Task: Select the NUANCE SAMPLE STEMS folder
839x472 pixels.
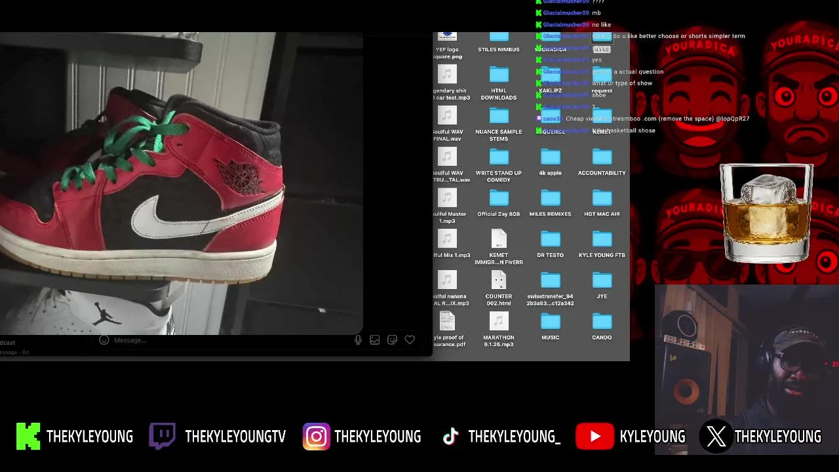Action: tap(499, 125)
